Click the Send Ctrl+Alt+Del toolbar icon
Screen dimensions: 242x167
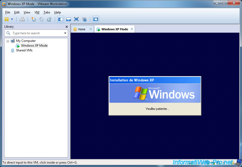pyautogui.click(x=22, y=19)
